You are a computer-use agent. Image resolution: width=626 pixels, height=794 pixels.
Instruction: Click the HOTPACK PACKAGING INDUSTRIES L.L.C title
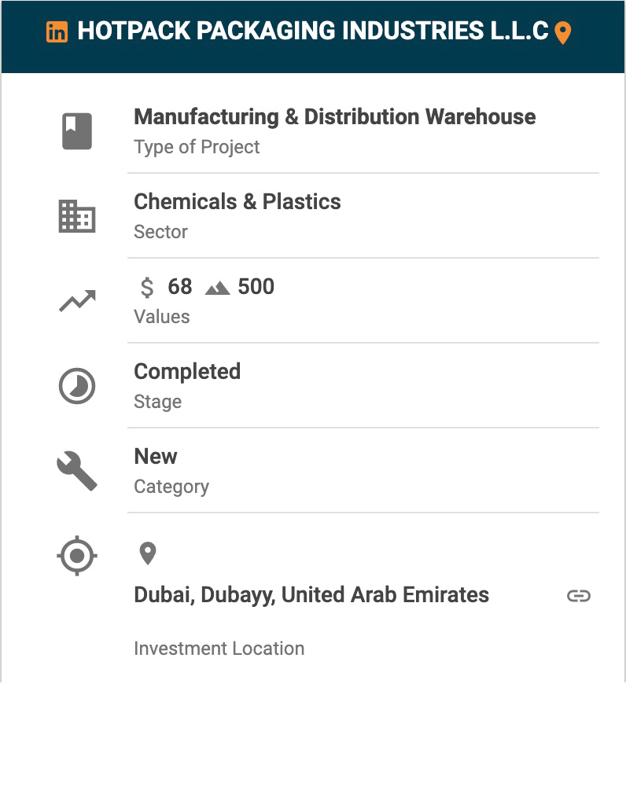(x=312, y=31)
